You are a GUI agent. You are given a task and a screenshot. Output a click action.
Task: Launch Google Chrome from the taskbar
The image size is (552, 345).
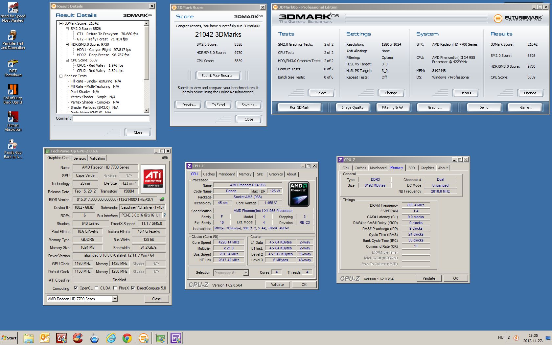(127, 338)
